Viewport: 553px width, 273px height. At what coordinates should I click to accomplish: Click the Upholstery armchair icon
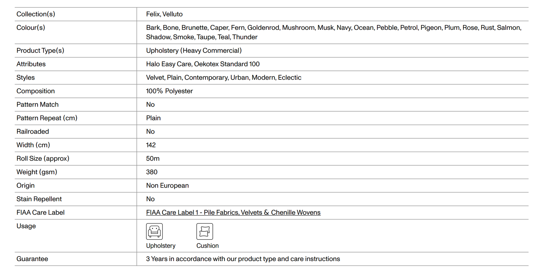pos(154,231)
